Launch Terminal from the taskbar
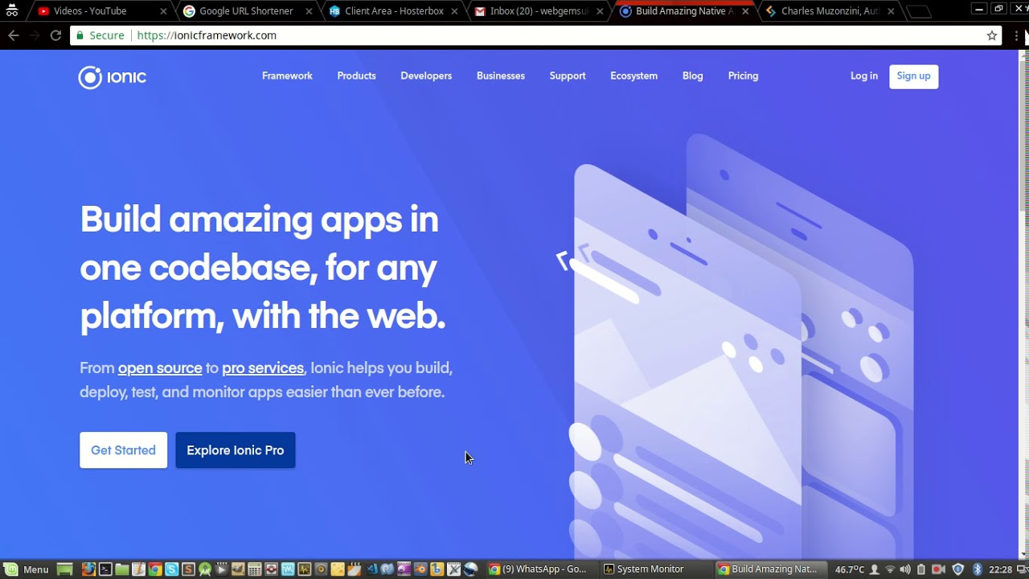The height and width of the screenshot is (579, 1029). 105,569
